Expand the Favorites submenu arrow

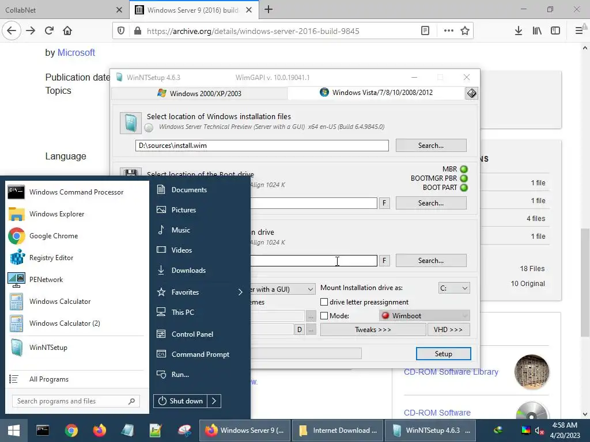pos(240,292)
